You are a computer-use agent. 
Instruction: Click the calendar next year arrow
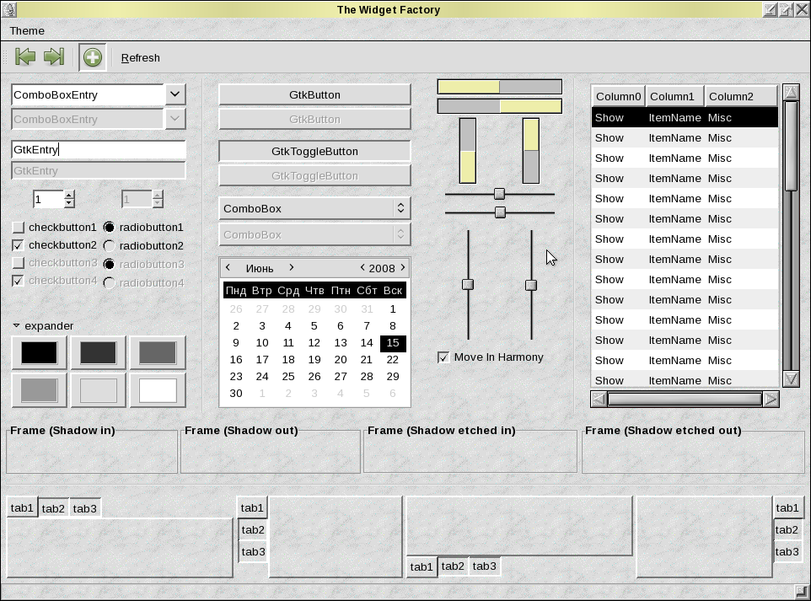pyautogui.click(x=403, y=267)
